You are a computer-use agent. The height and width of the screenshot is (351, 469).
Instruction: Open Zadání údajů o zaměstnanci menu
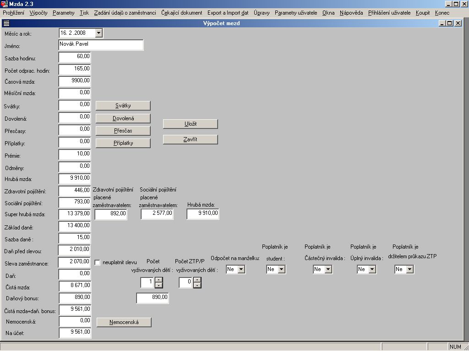click(125, 13)
